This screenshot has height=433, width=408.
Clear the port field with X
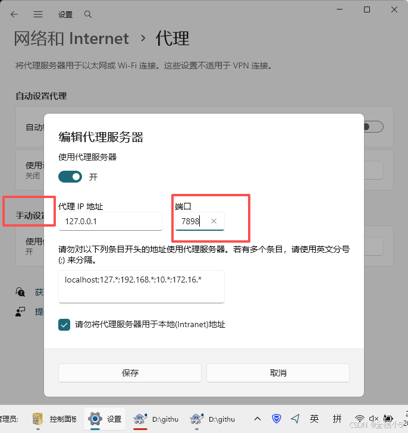(x=214, y=221)
